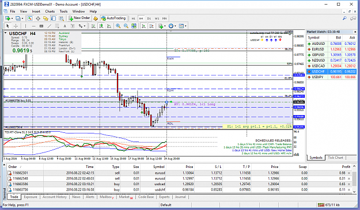This screenshot has width=360, height=210.
Task: Switch the chart to D1 timeframe
Action: (x=149, y=18)
